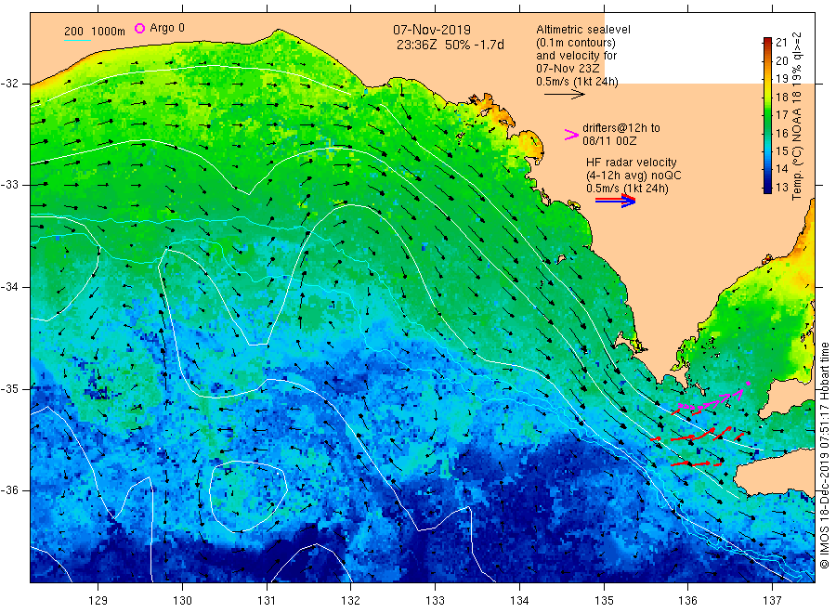The width and height of the screenshot is (836, 613).
Task: Click the 'drifters@12h to' label
Action: (x=621, y=128)
